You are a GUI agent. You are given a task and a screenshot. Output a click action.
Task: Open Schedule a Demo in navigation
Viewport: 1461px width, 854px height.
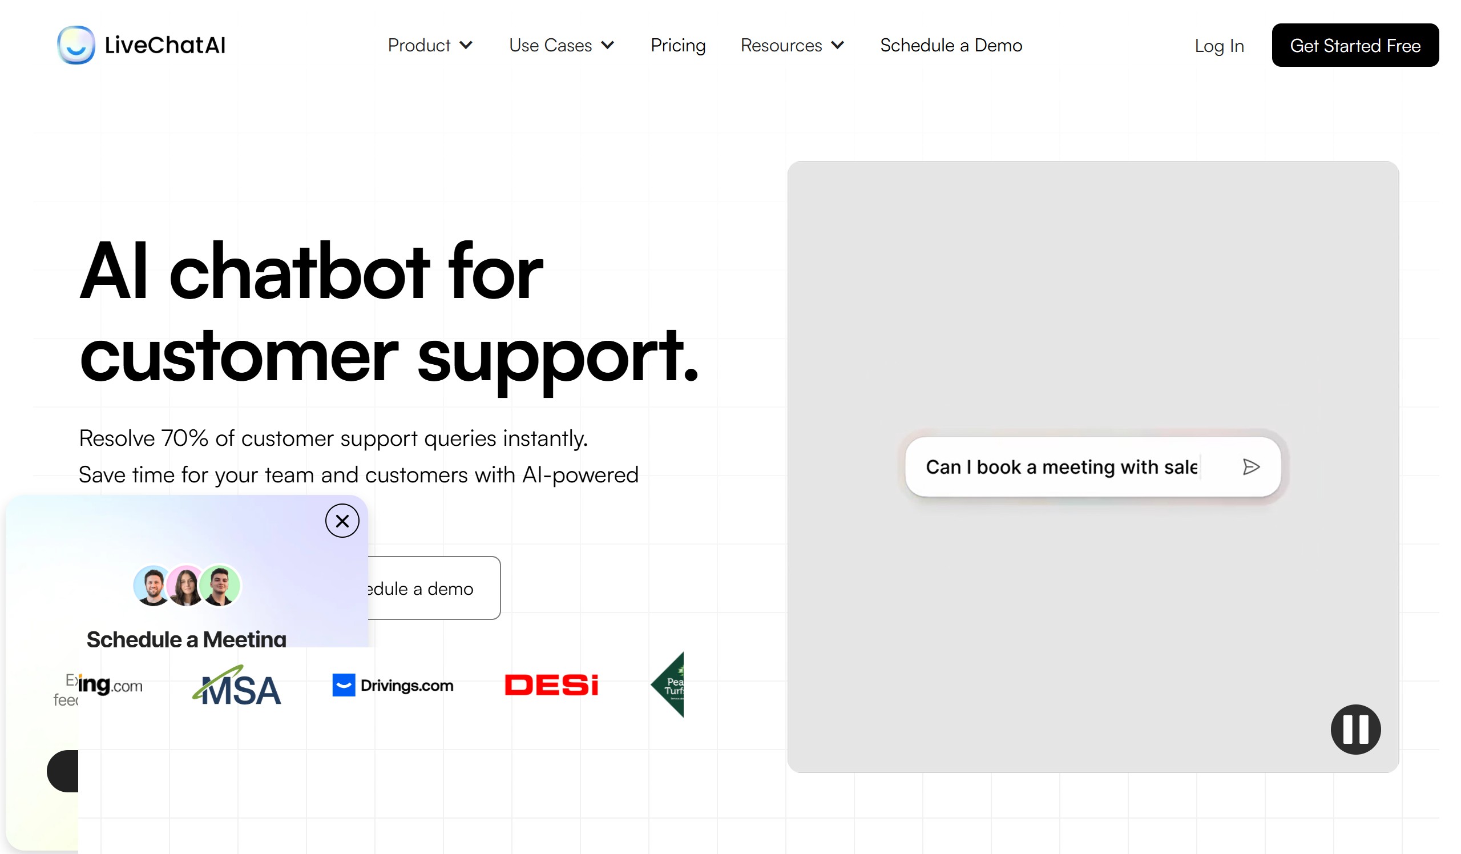pos(951,45)
